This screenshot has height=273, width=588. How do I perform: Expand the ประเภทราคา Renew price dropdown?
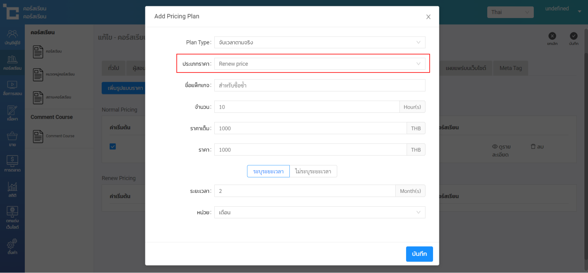coord(319,64)
